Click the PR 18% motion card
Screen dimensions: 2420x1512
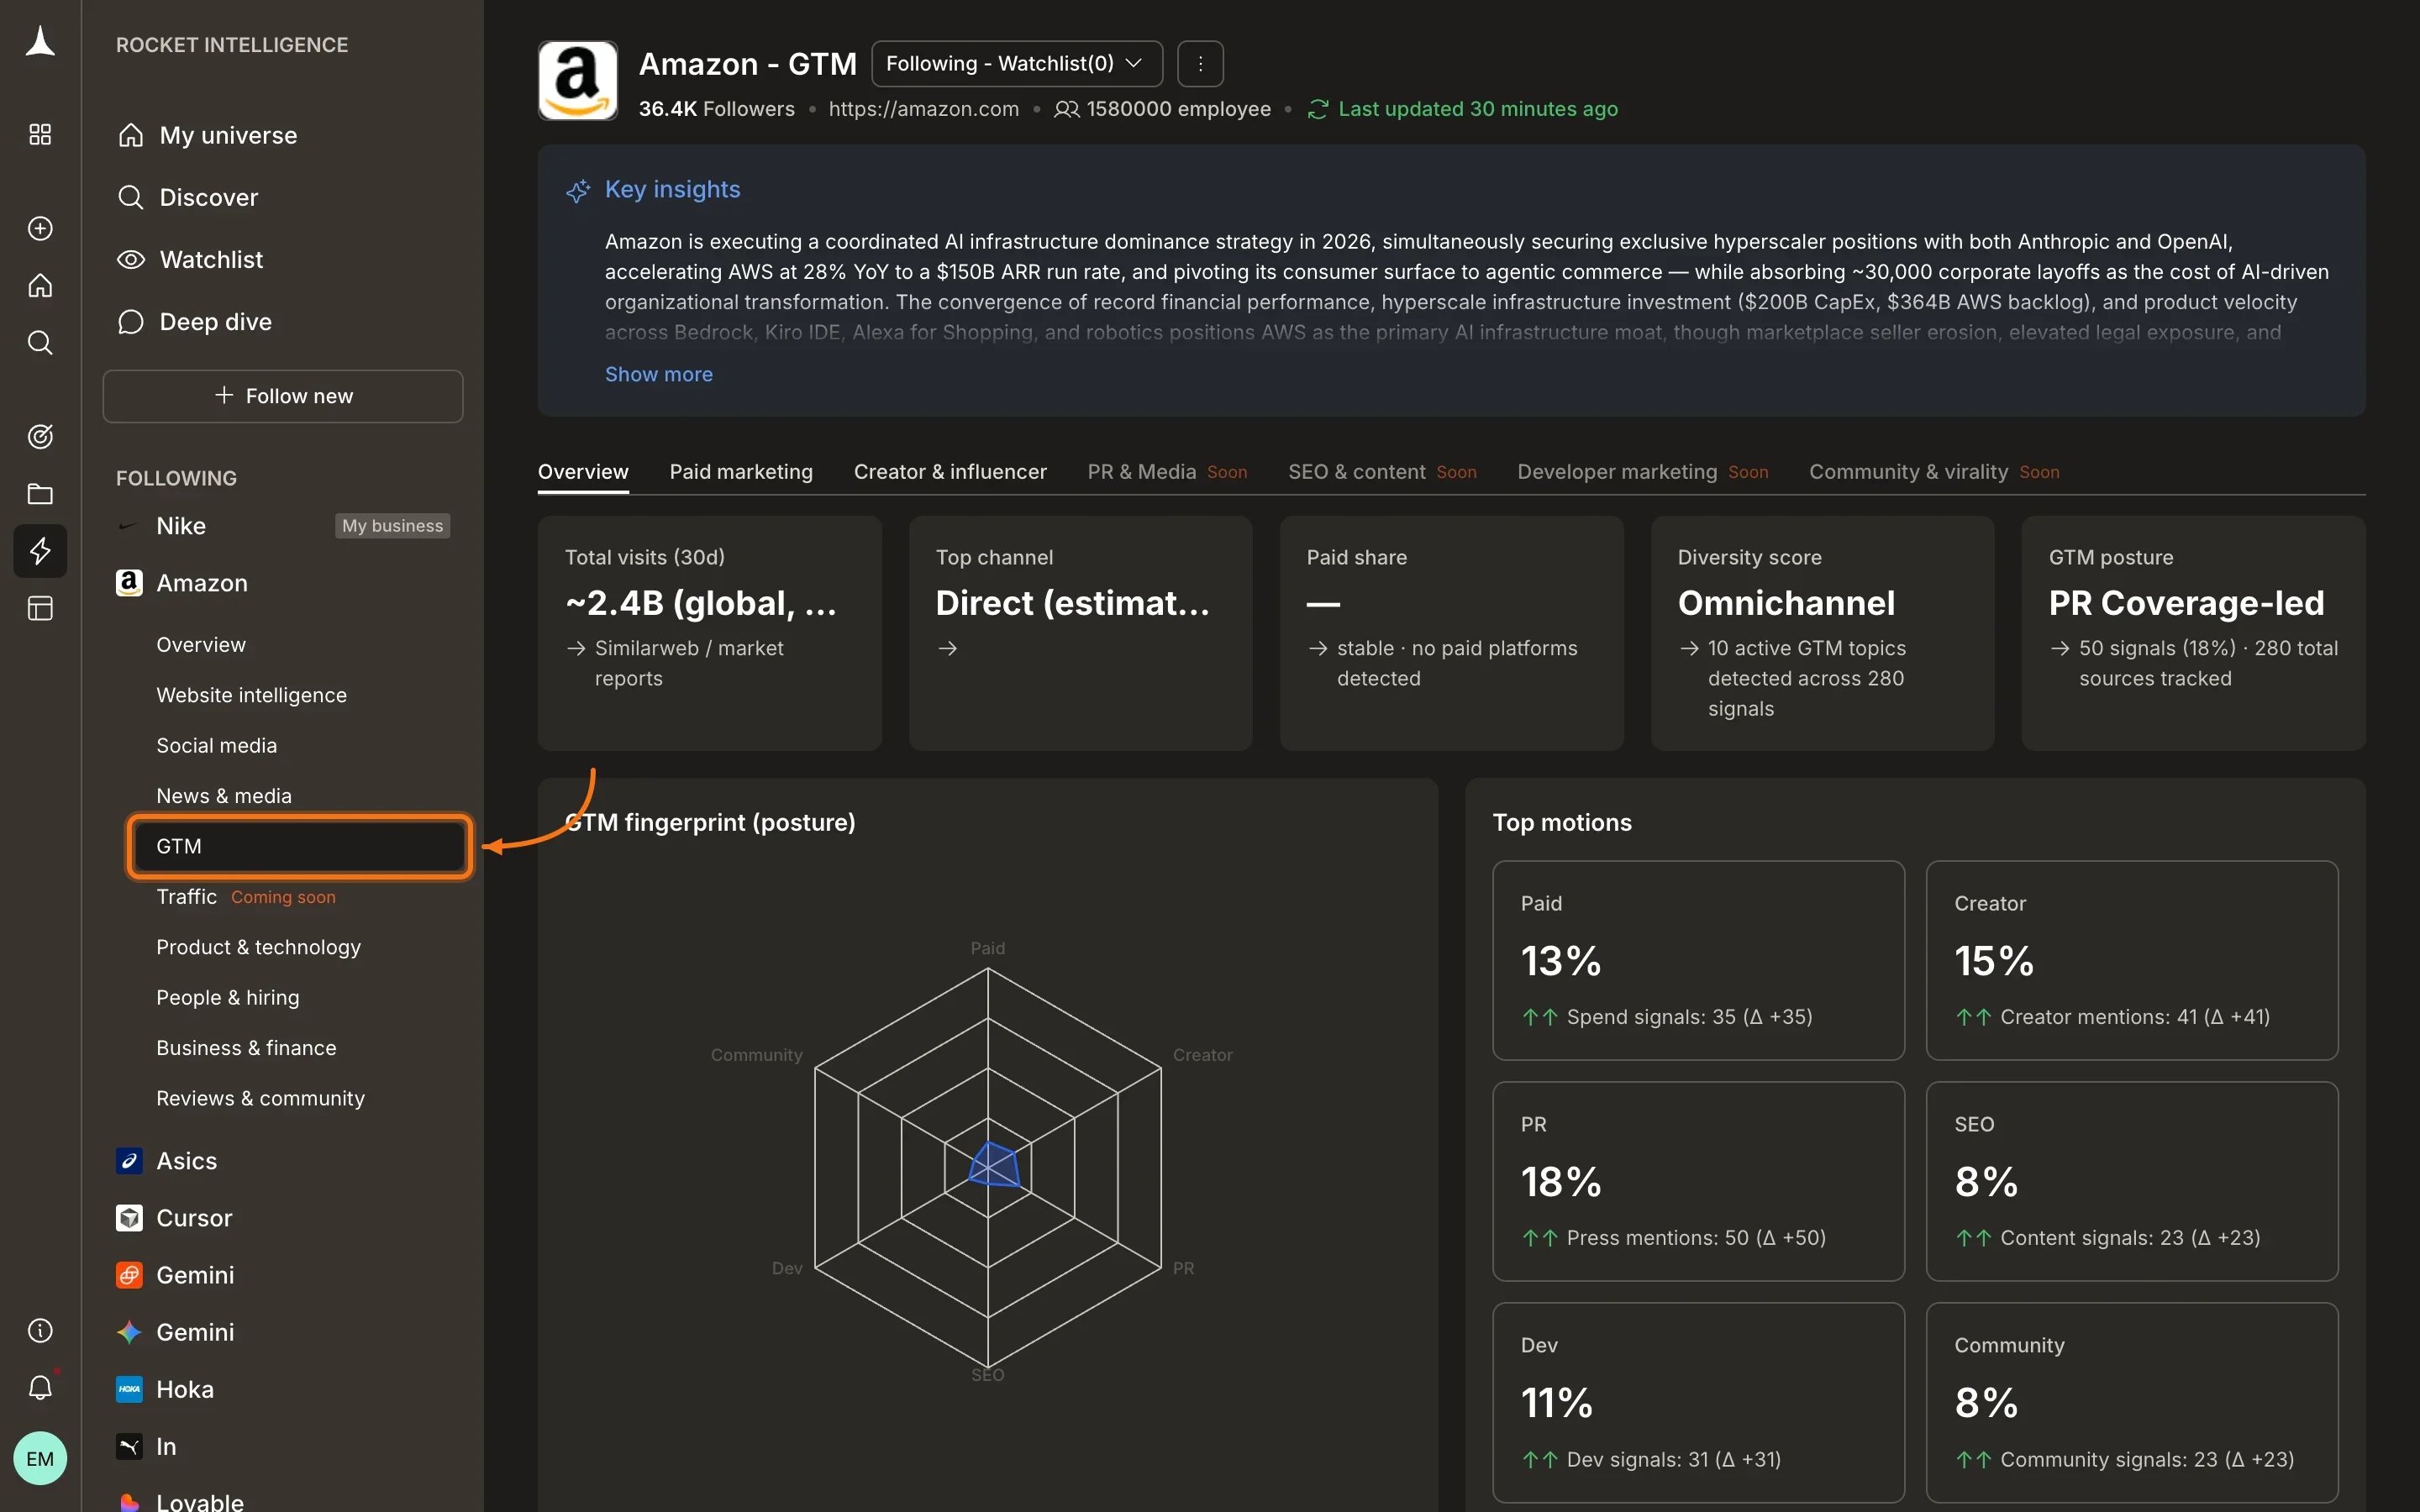1698,1181
